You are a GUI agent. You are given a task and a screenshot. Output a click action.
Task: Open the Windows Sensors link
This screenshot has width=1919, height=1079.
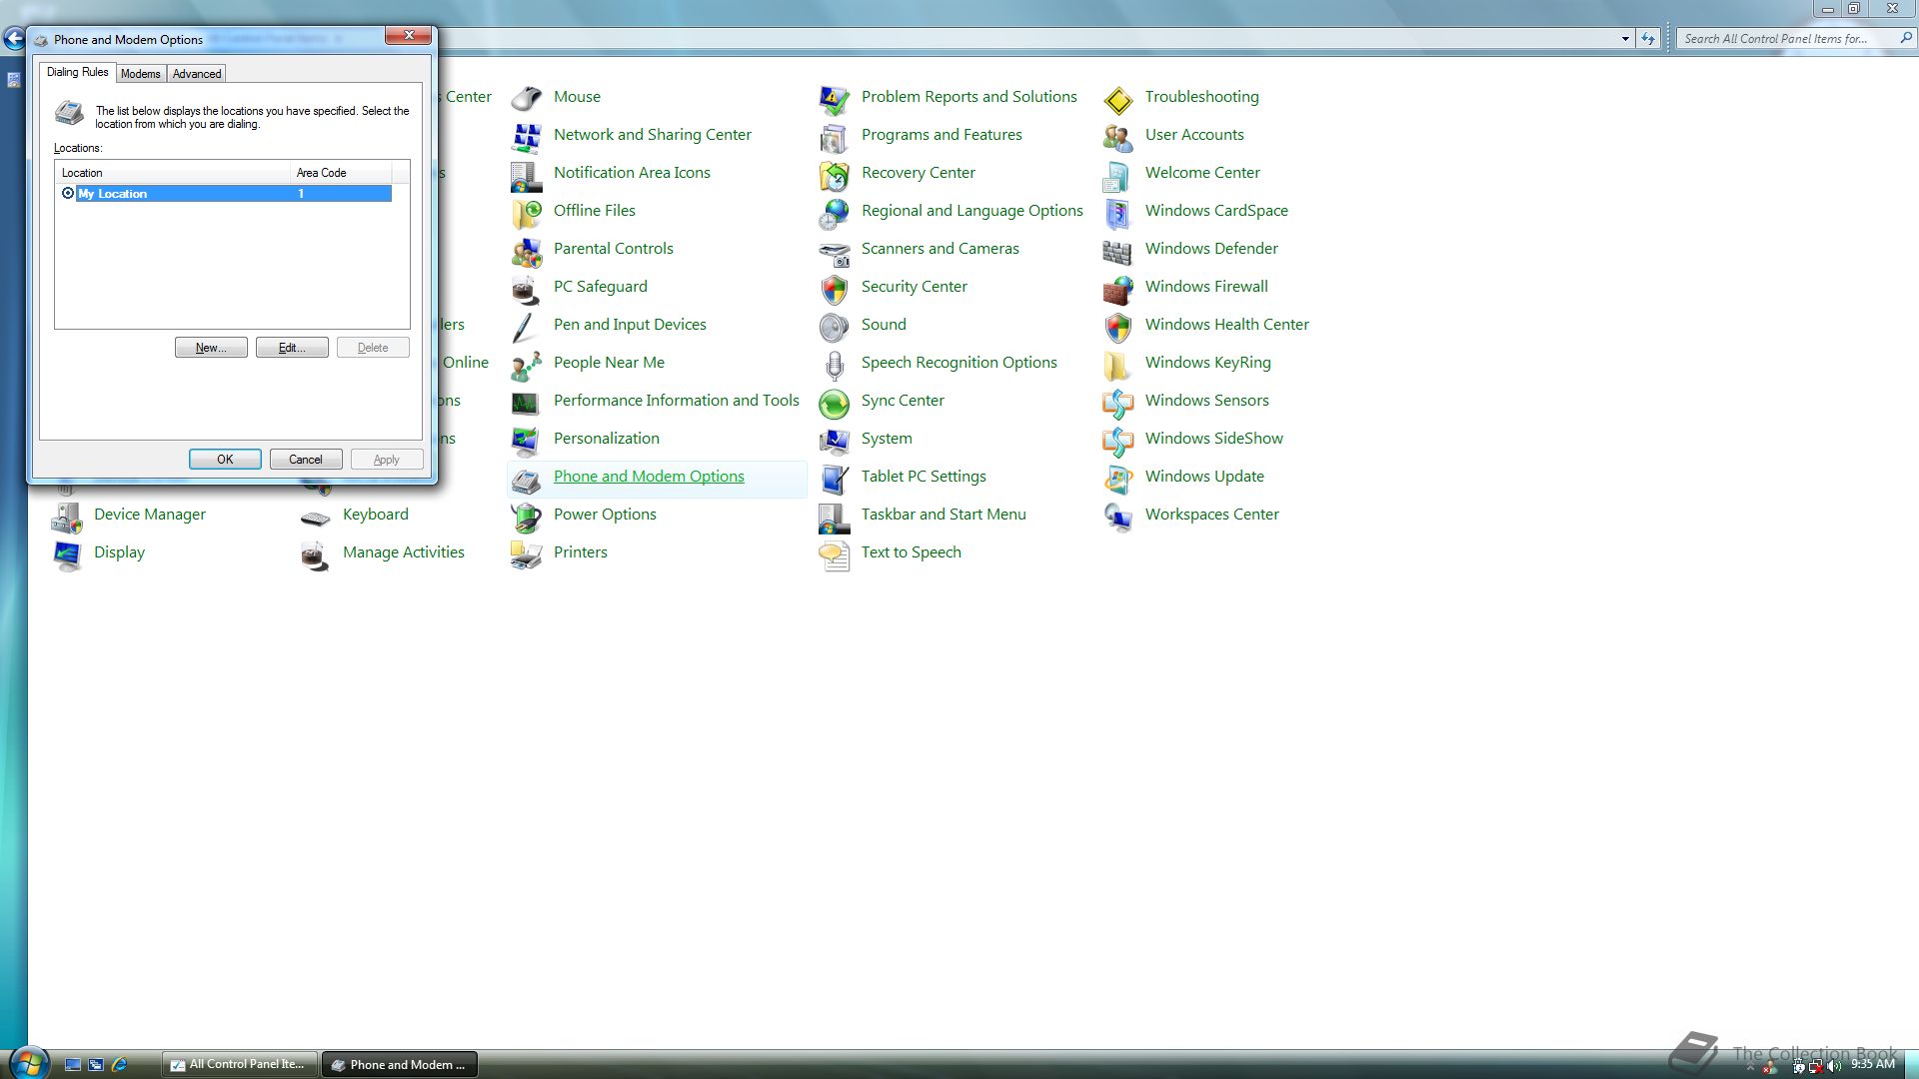[x=1207, y=401]
